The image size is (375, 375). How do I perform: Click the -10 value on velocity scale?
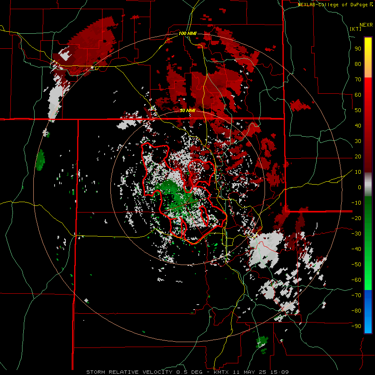356,203
